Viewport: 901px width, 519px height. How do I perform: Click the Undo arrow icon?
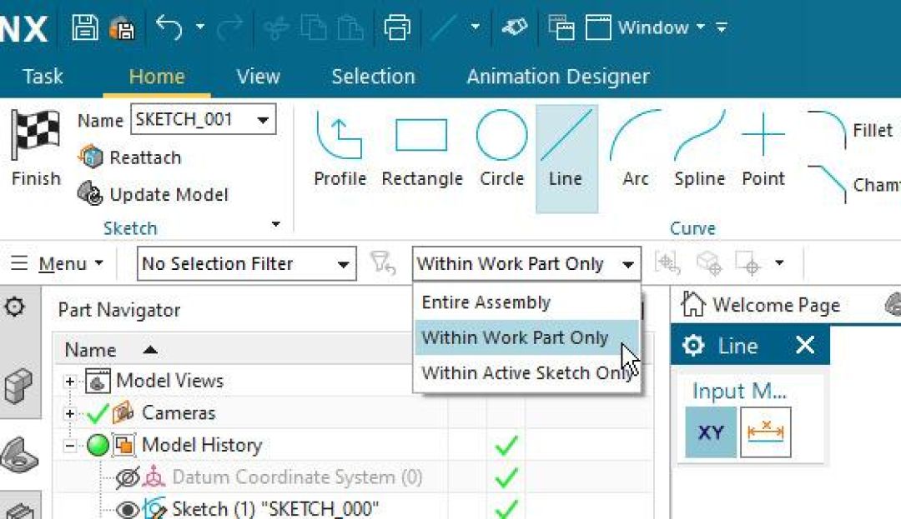(x=169, y=27)
